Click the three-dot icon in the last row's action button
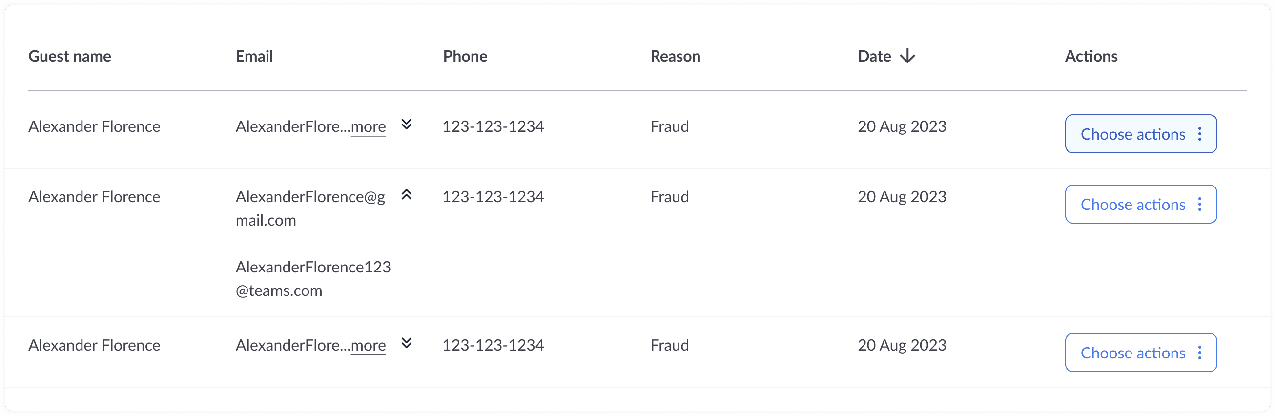This screenshot has width=1275, height=416. click(1200, 353)
